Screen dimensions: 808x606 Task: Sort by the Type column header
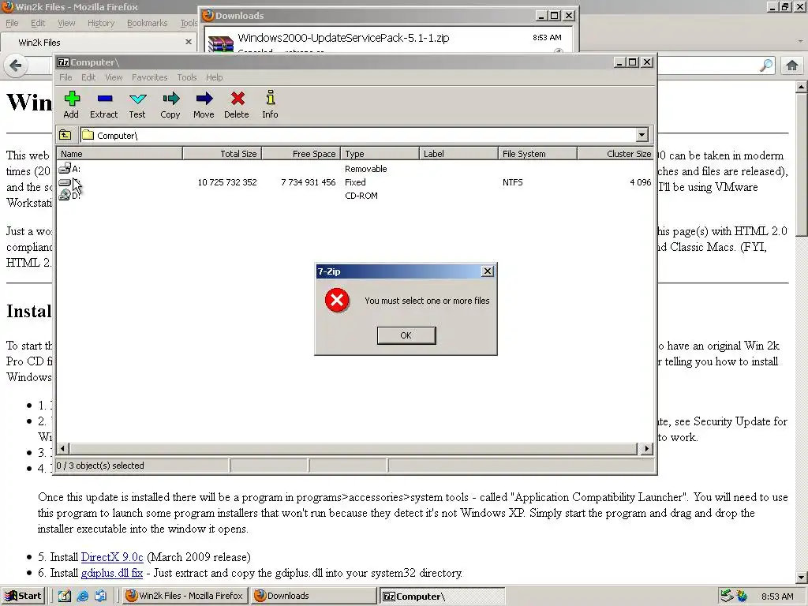click(x=380, y=154)
